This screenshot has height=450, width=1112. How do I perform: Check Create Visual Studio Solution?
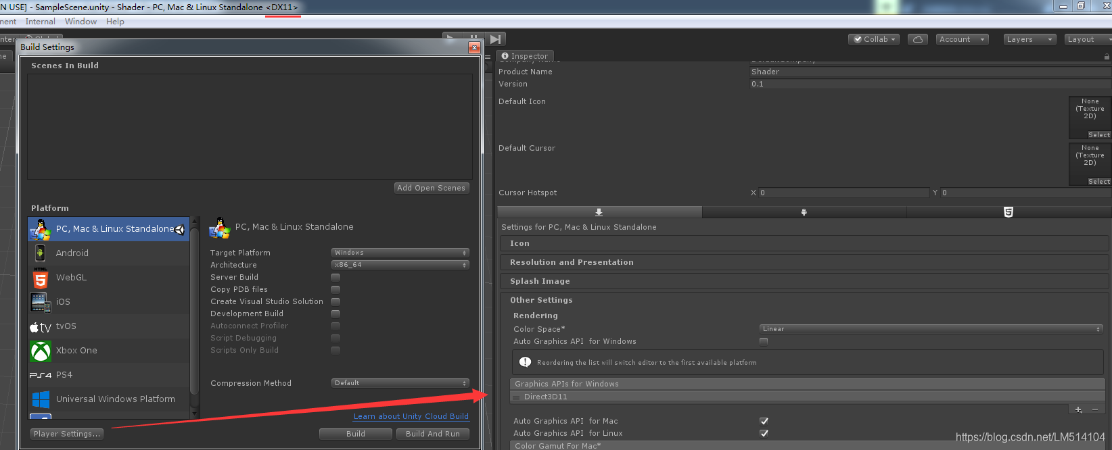click(335, 301)
